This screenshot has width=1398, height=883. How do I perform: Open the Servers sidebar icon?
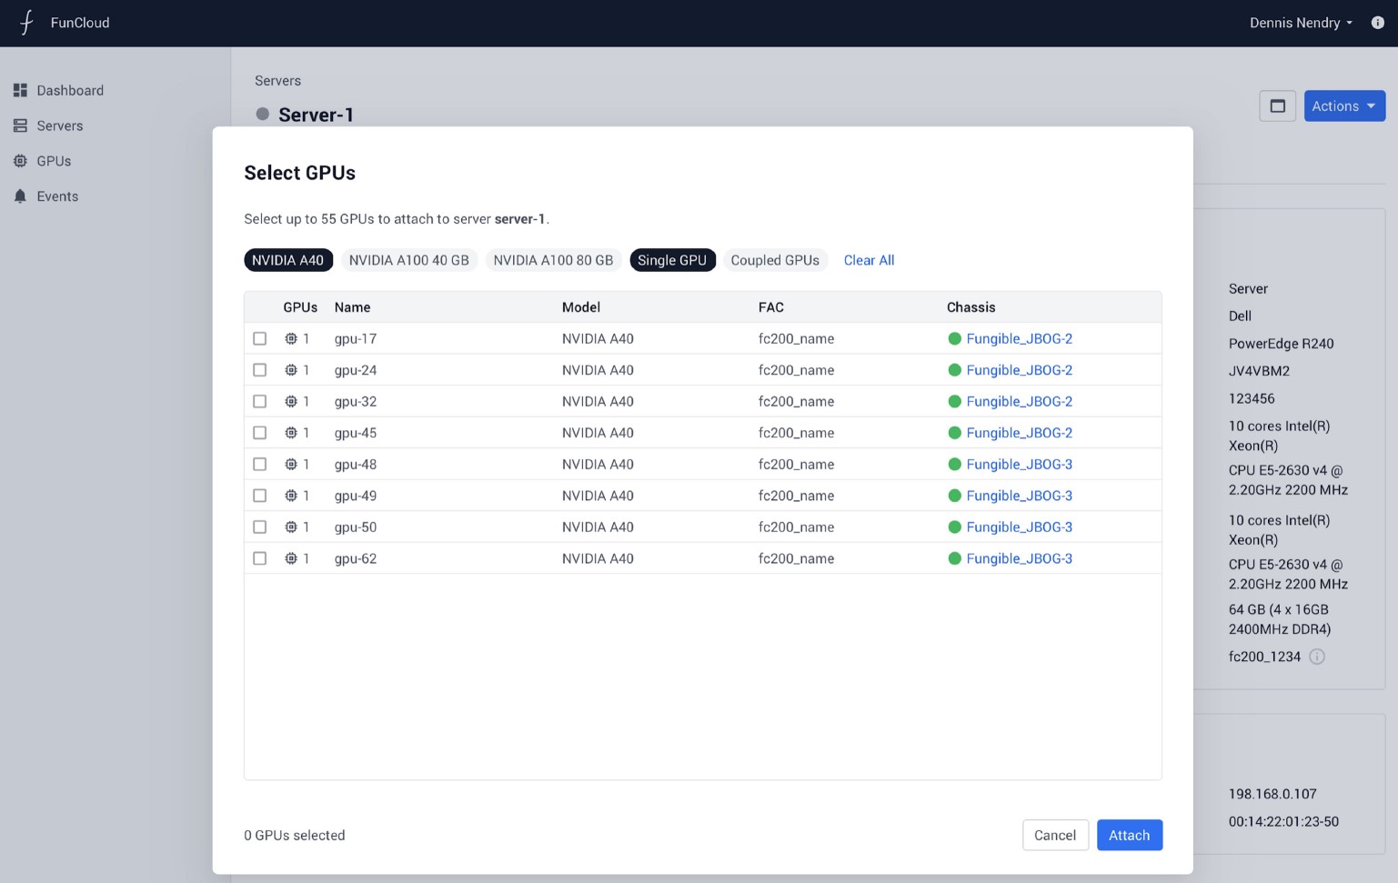(x=20, y=125)
